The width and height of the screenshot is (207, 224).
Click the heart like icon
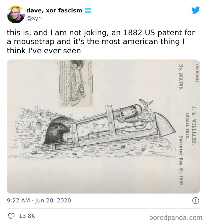11,216
